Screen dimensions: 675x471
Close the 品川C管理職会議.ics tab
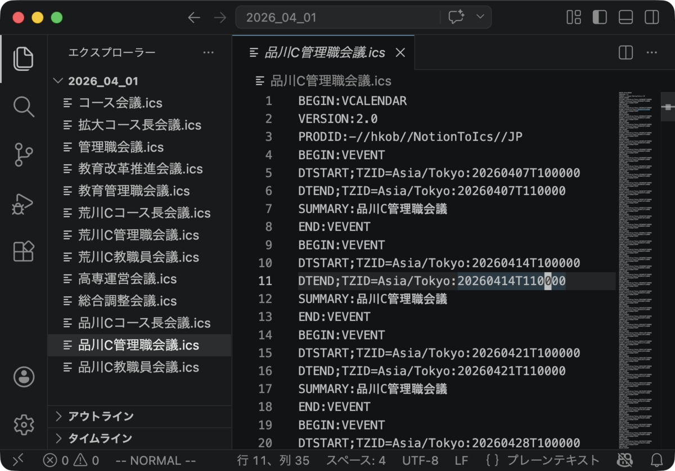[400, 53]
